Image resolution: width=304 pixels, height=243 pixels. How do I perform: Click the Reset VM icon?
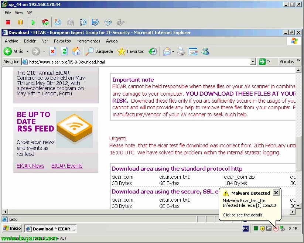click(45, 22)
